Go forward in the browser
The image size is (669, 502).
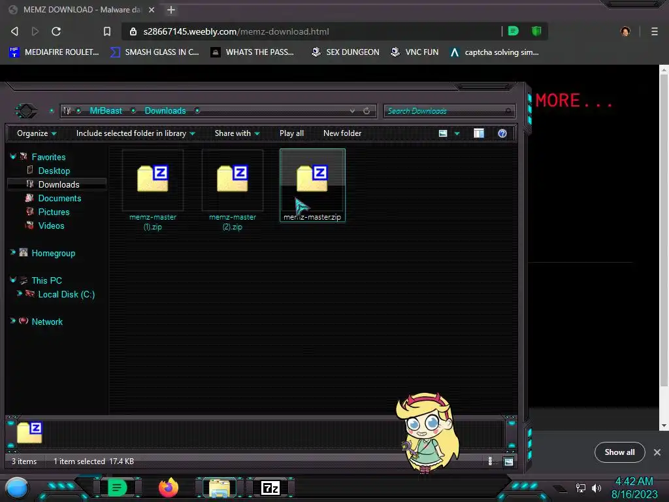click(35, 31)
